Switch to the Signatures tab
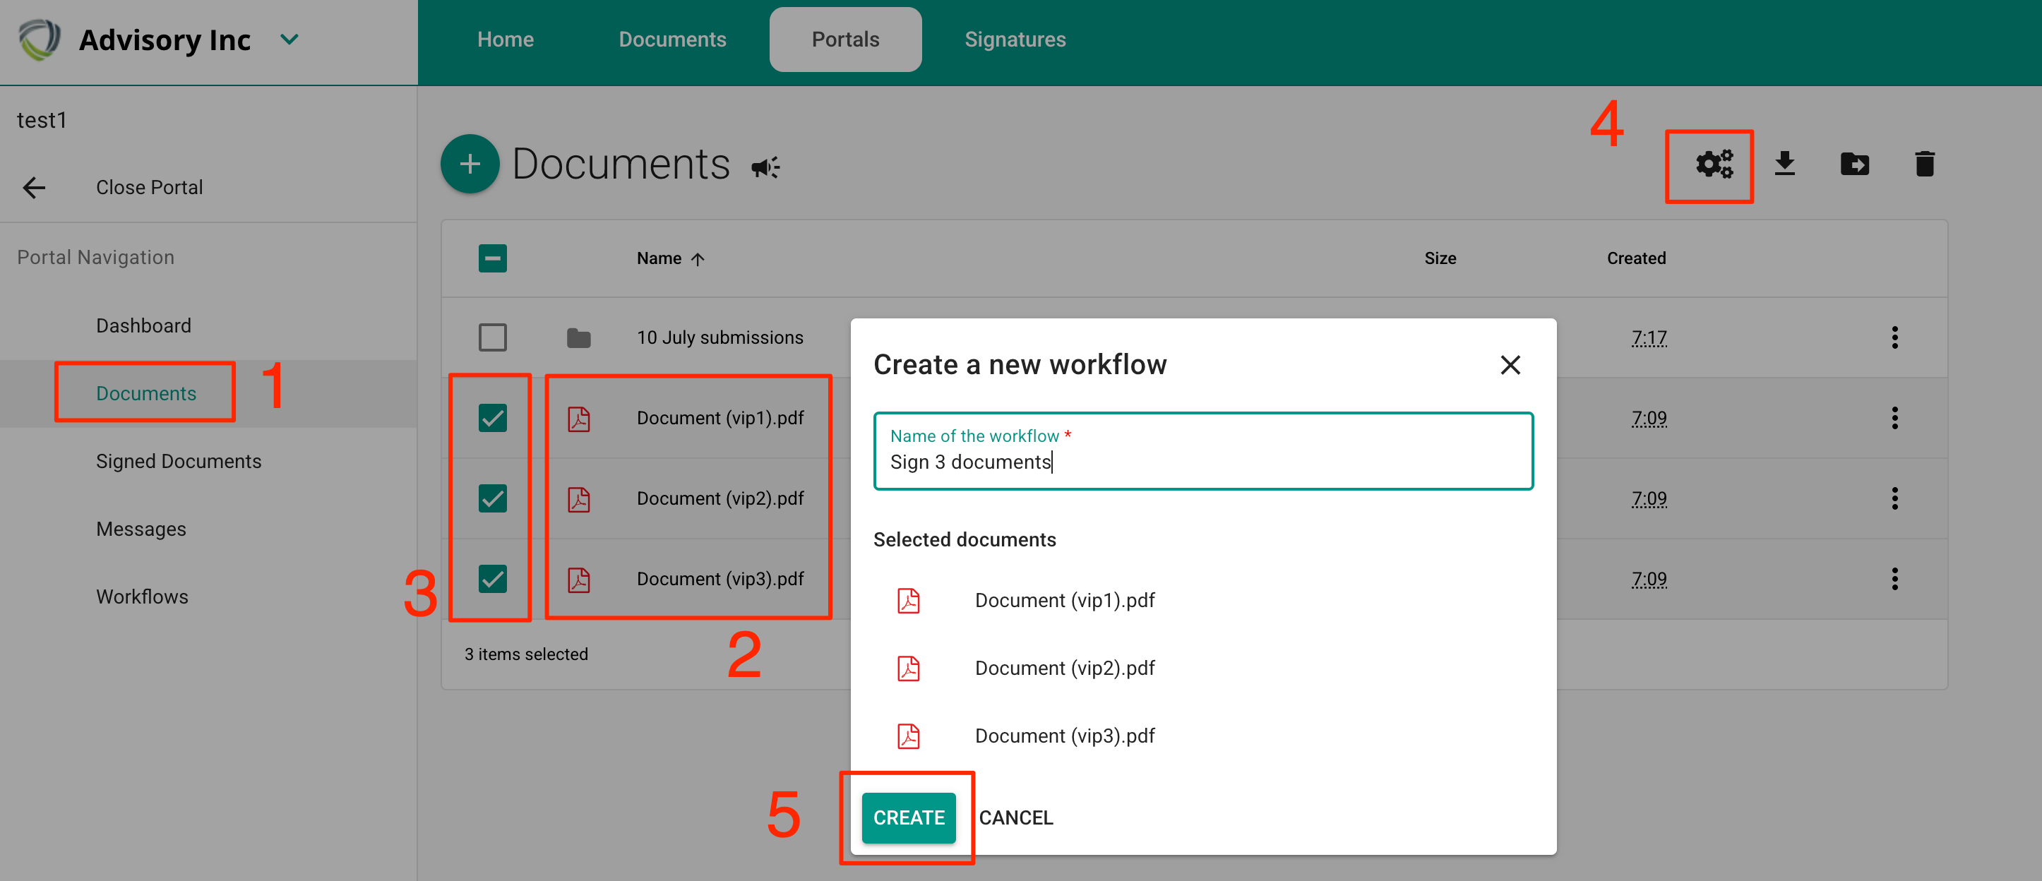 (x=1015, y=38)
